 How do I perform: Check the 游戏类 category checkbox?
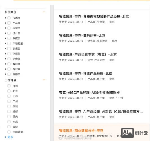pyautogui.click(x=9, y=69)
